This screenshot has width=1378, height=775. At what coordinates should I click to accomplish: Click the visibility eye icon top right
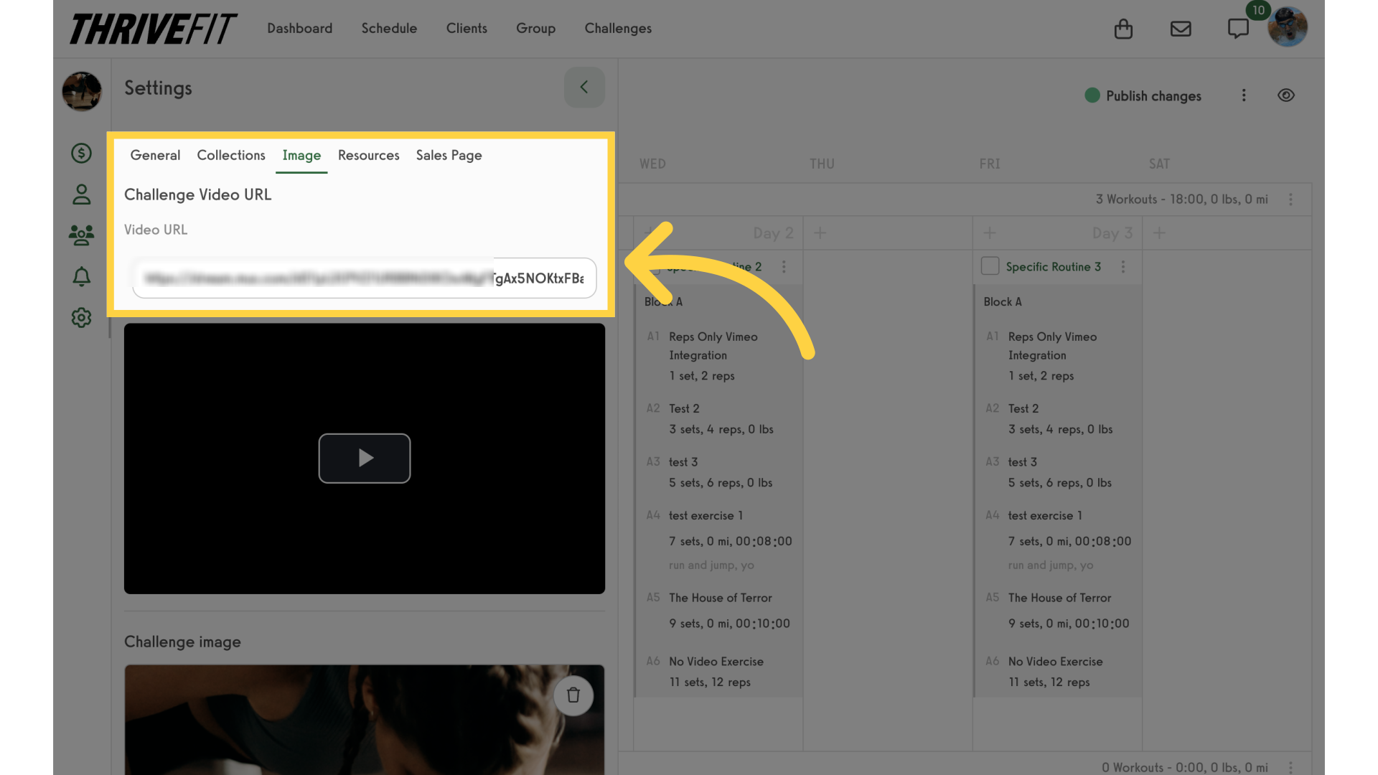click(x=1286, y=95)
